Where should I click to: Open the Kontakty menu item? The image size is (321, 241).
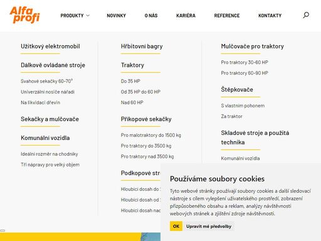point(270,16)
